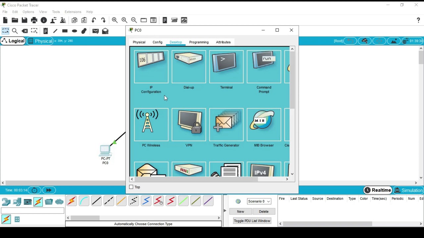Select the Draw Ellipse tool
Viewport: 424px width, 238px height.
click(x=75, y=31)
